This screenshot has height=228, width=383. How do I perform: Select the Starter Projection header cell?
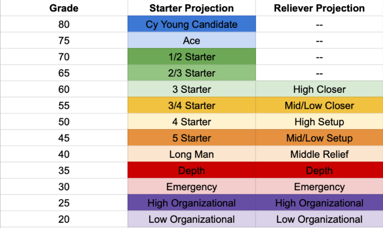tap(191, 8)
